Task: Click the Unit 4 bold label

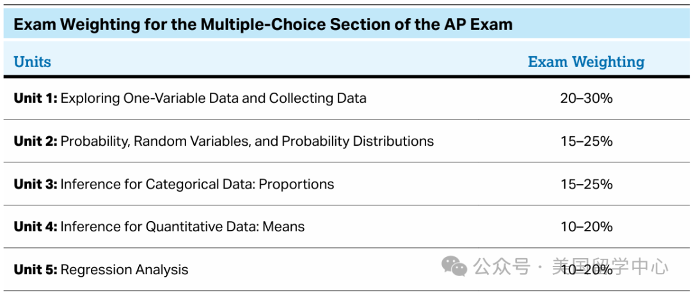Action: pos(36,227)
